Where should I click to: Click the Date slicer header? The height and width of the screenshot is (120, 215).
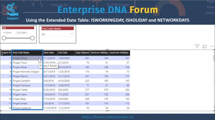(x=18, y=28)
